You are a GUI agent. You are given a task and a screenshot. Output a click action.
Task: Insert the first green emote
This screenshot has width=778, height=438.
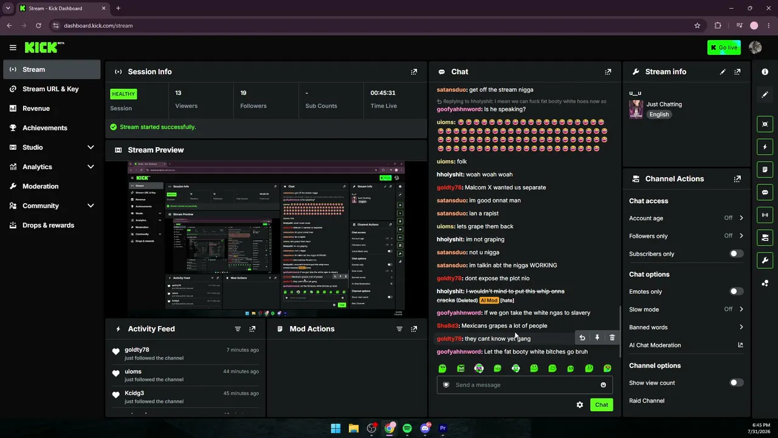point(442,368)
